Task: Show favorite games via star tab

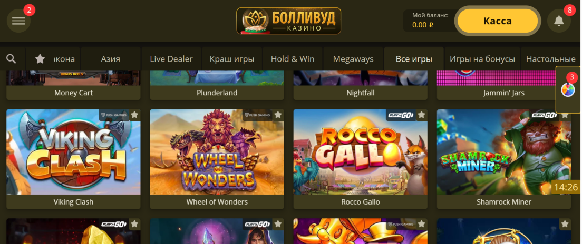Action: click(40, 58)
